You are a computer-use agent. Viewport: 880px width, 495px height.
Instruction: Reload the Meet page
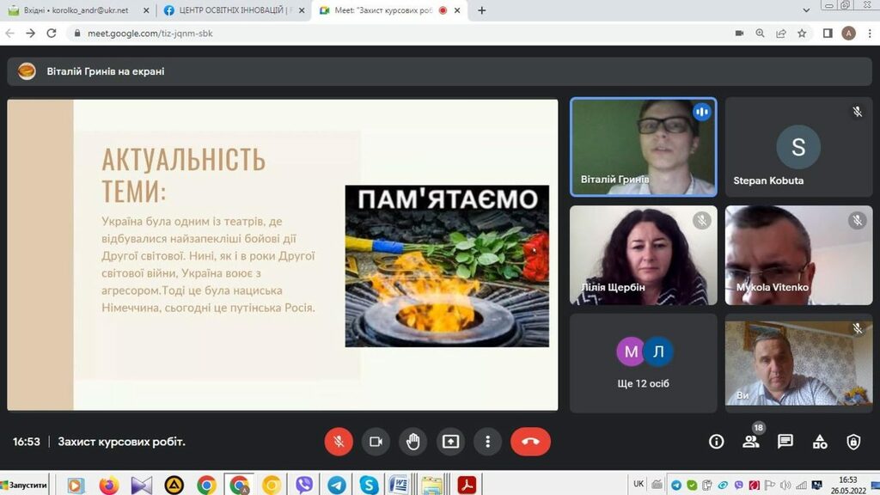[x=52, y=34]
